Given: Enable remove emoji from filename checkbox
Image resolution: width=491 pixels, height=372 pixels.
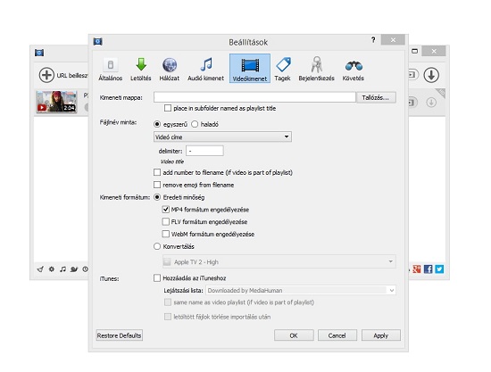Looking at the screenshot, I should (x=157, y=185).
